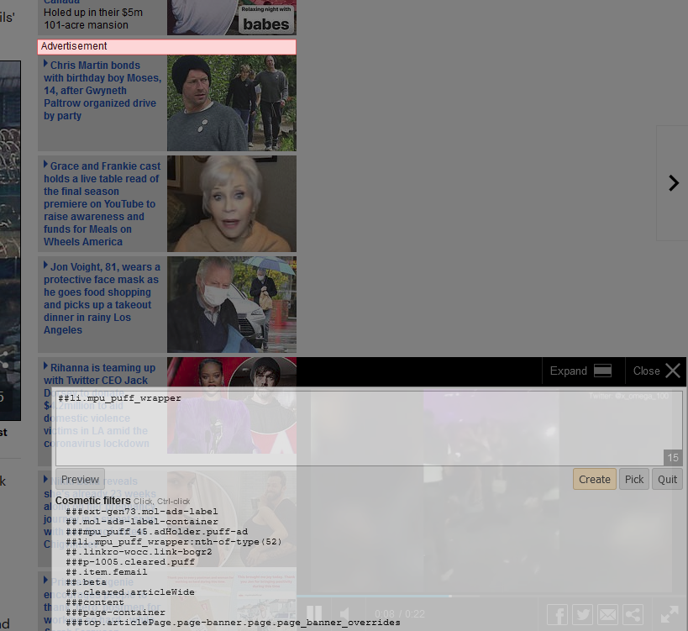Mute the video with the speaker icon
The image size is (688, 631).
pyautogui.click(x=344, y=614)
